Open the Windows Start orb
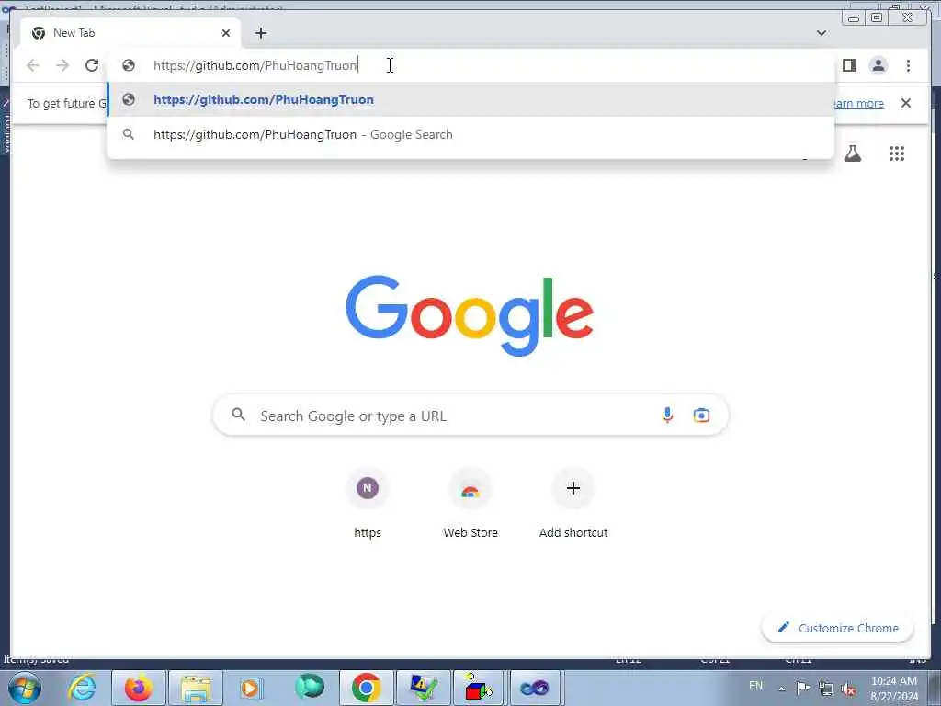The width and height of the screenshot is (941, 706). coord(25,688)
